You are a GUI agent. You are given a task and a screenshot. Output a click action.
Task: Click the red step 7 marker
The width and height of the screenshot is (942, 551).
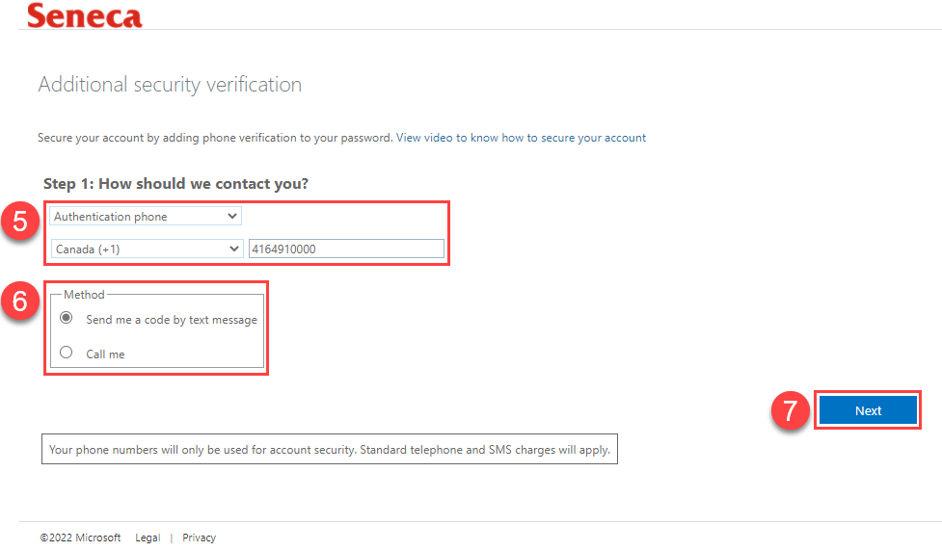790,410
